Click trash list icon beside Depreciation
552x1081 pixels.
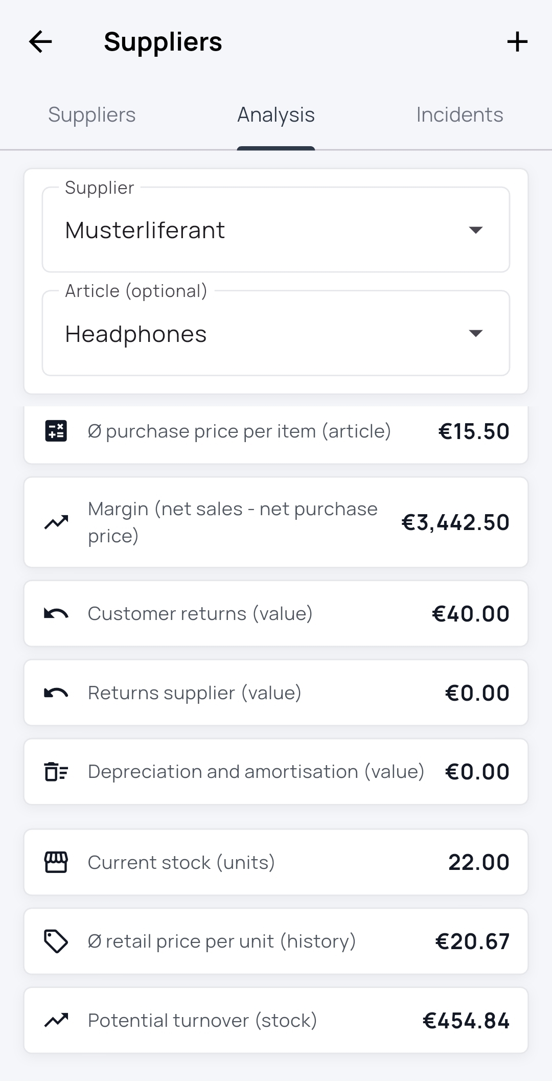point(56,772)
